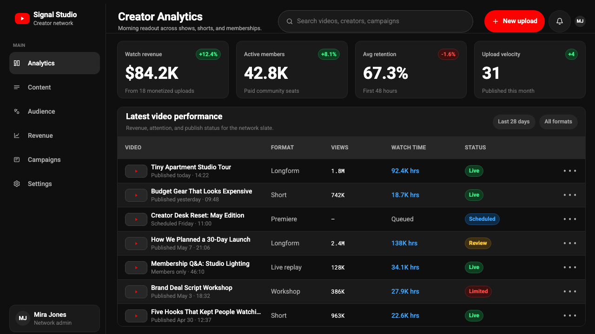Click the Watch revenue $84.2K card
The height and width of the screenshot is (334, 595).
pyautogui.click(x=173, y=70)
